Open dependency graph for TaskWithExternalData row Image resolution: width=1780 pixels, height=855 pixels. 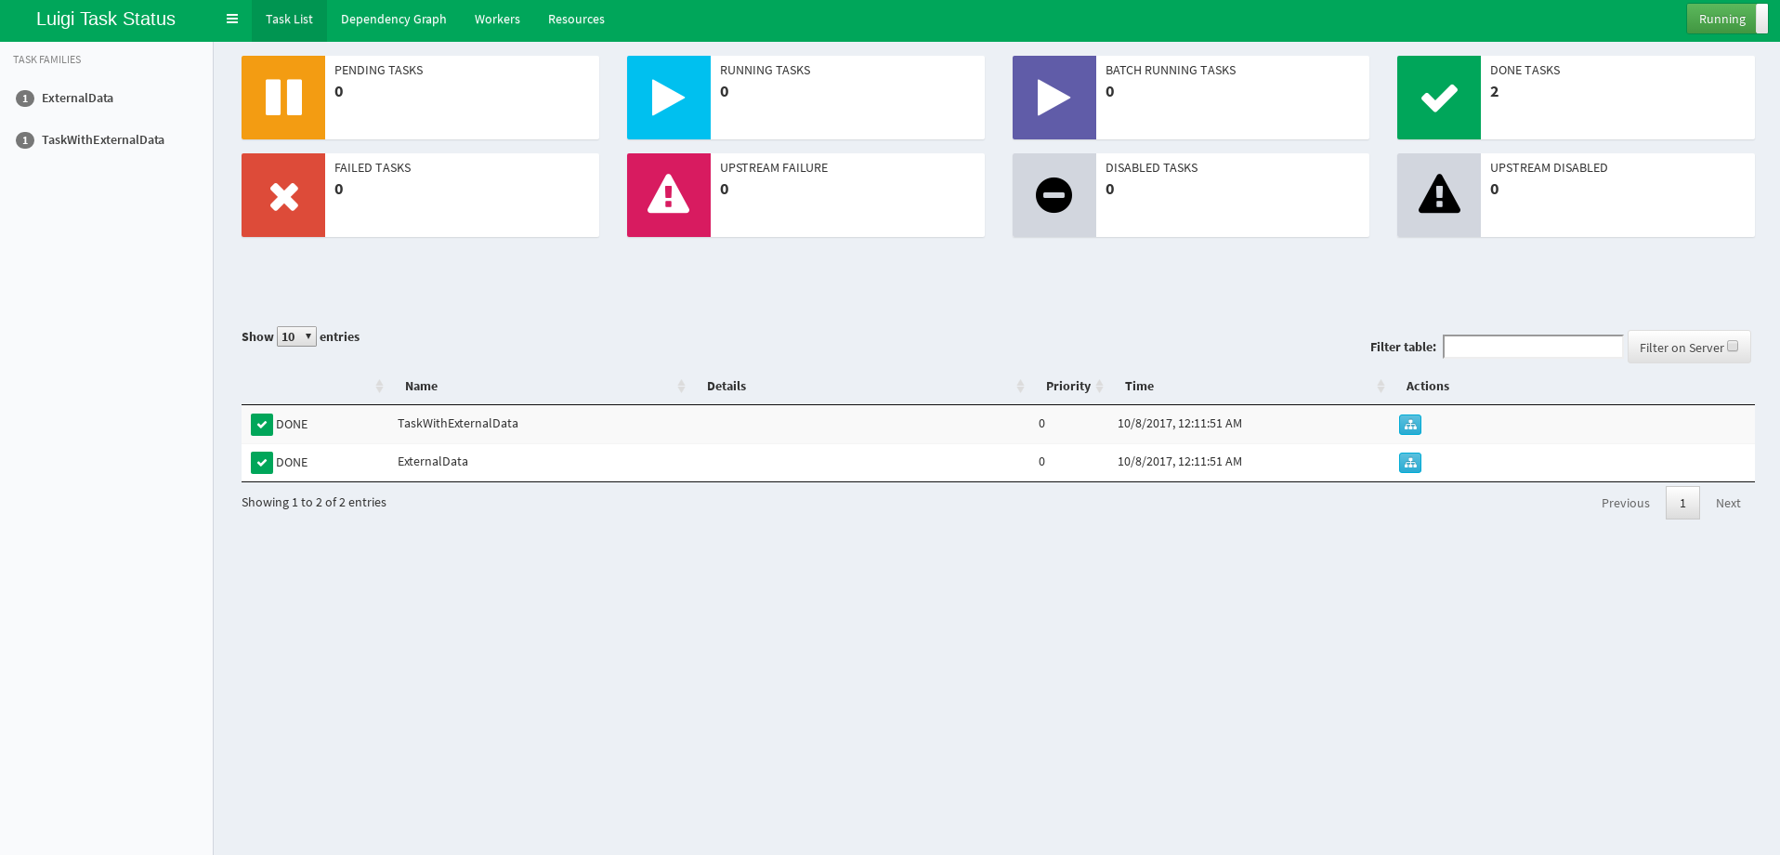[1410, 425]
